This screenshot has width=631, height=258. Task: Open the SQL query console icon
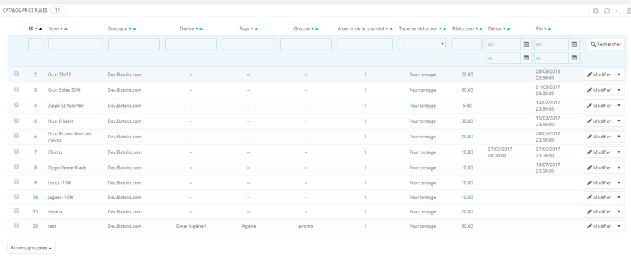pos(618,11)
